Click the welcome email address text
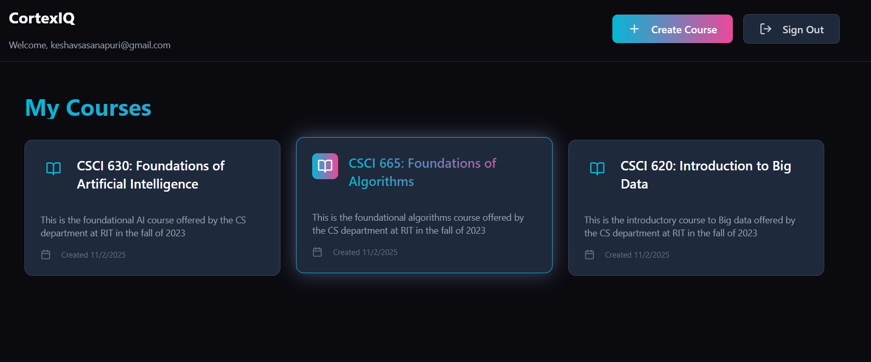 pos(111,45)
